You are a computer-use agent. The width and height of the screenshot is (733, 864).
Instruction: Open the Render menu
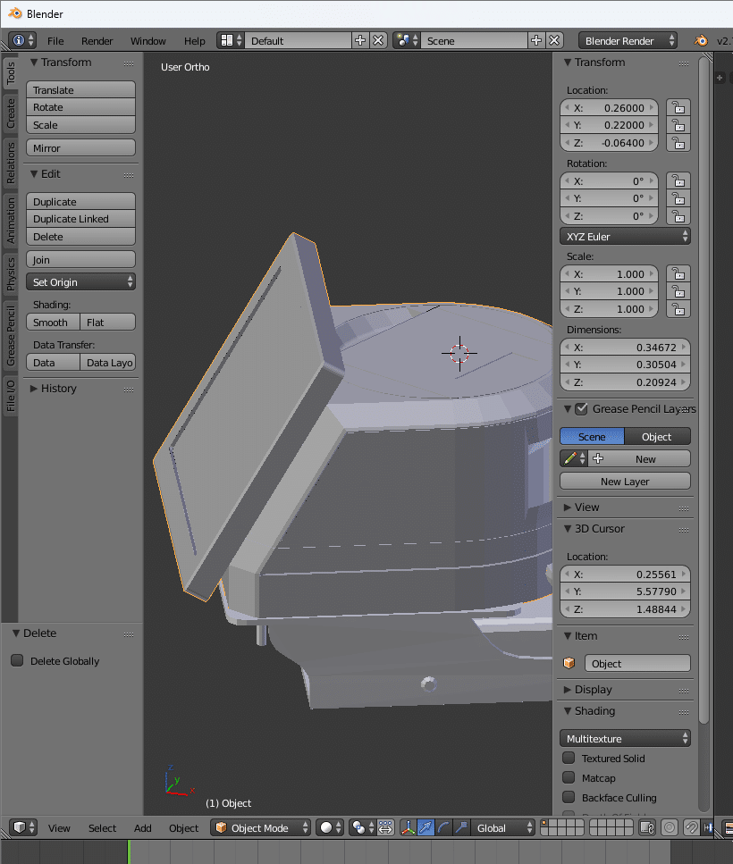(x=97, y=41)
